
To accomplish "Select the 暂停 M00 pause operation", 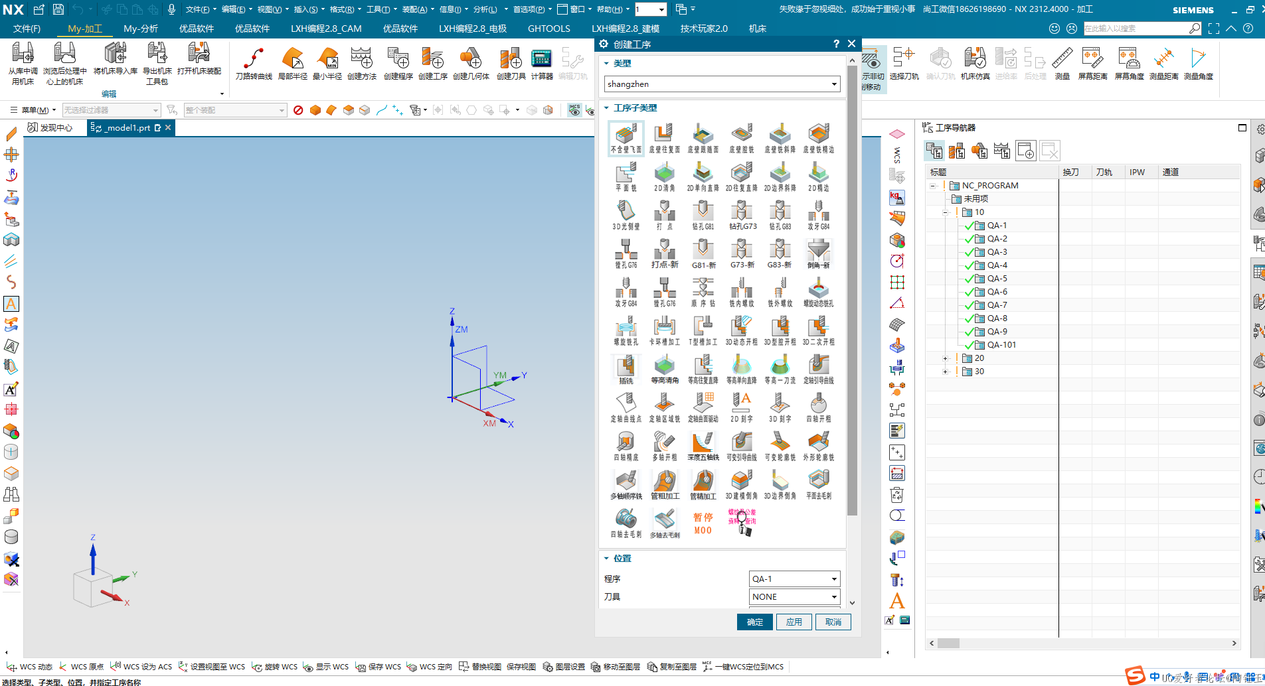I will pos(703,523).
